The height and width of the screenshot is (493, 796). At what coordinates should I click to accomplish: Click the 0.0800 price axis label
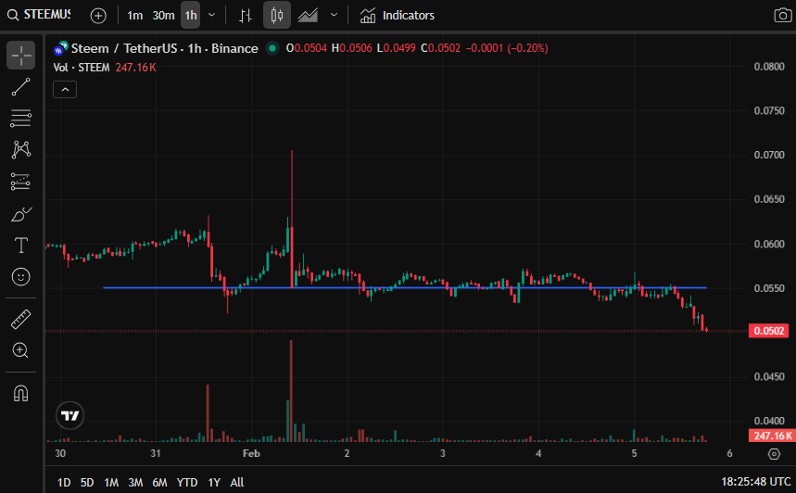pos(769,67)
